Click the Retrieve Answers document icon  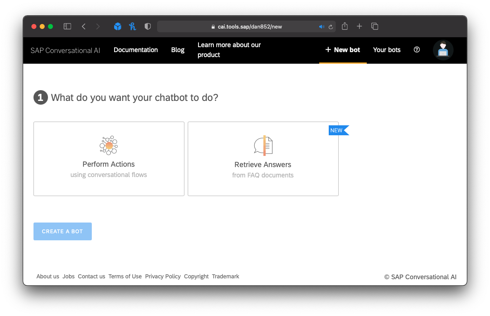pyautogui.click(x=263, y=145)
